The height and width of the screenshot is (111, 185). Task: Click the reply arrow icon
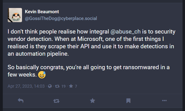21,101
